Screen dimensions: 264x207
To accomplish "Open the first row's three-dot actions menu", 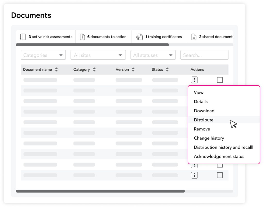I will [x=194, y=80].
